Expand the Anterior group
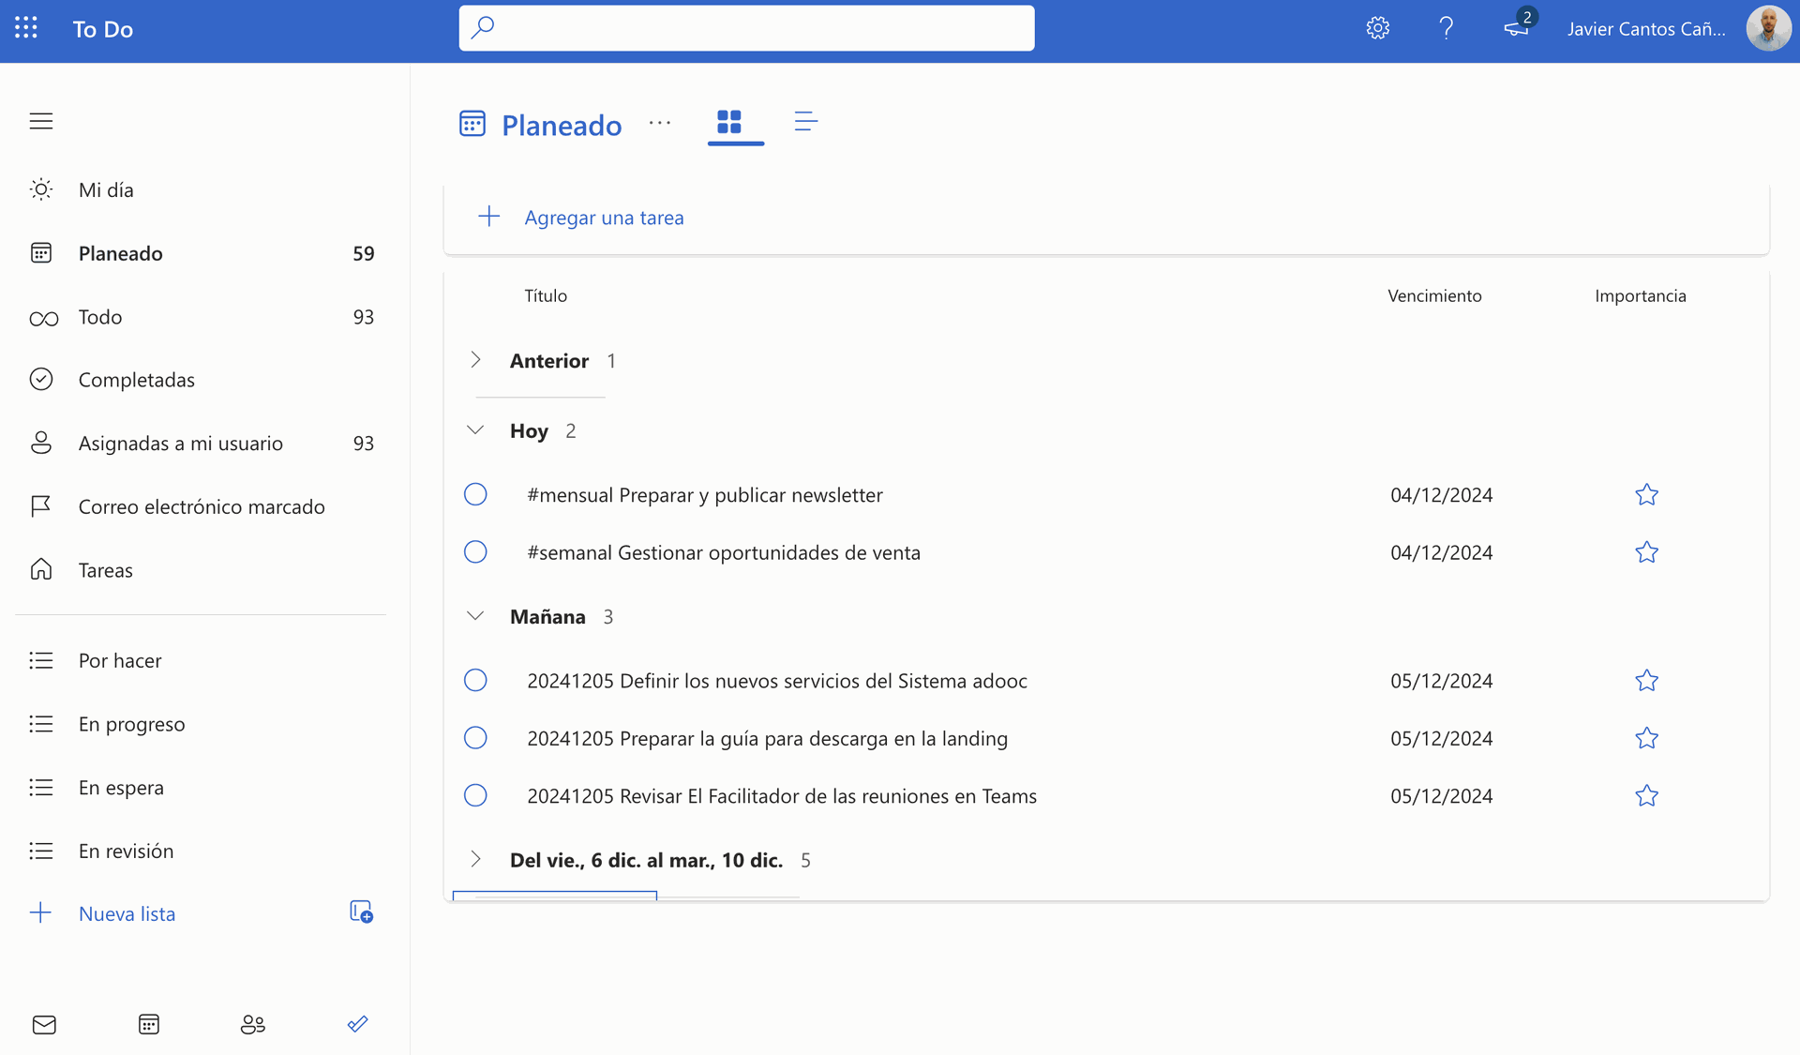The image size is (1800, 1055). tap(475, 360)
